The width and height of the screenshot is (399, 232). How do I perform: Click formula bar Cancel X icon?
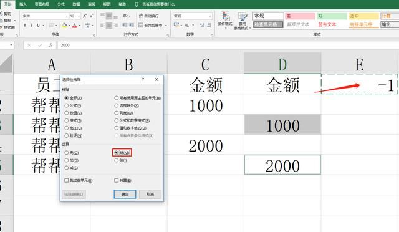point(29,45)
